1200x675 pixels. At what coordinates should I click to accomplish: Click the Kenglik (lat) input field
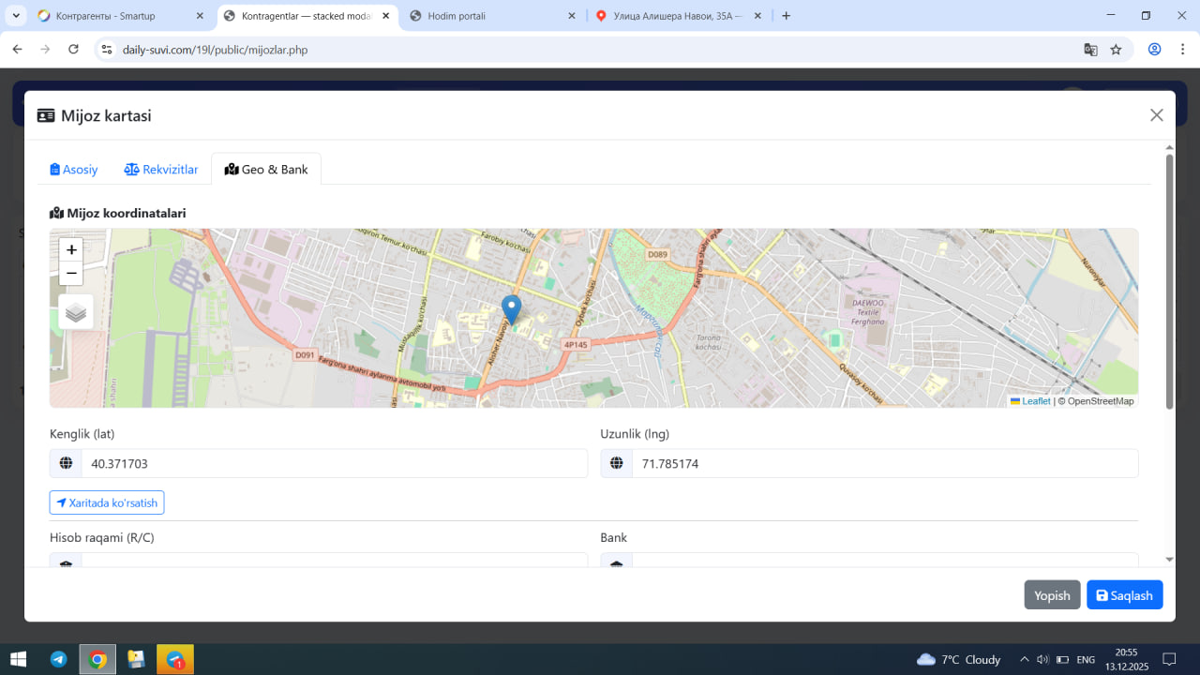[x=333, y=463]
